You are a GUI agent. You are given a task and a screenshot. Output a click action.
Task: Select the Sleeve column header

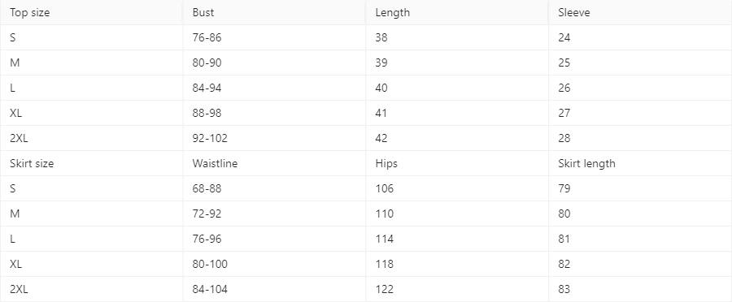click(x=641, y=13)
